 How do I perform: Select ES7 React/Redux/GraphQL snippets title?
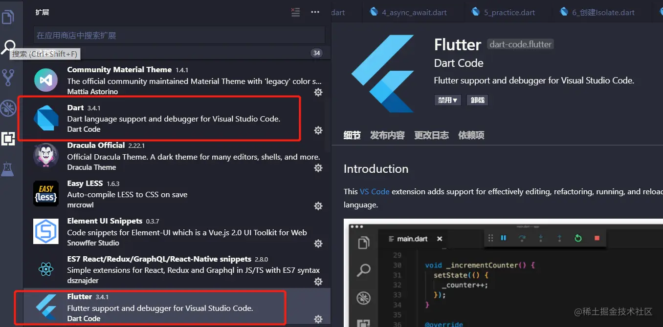click(159, 259)
